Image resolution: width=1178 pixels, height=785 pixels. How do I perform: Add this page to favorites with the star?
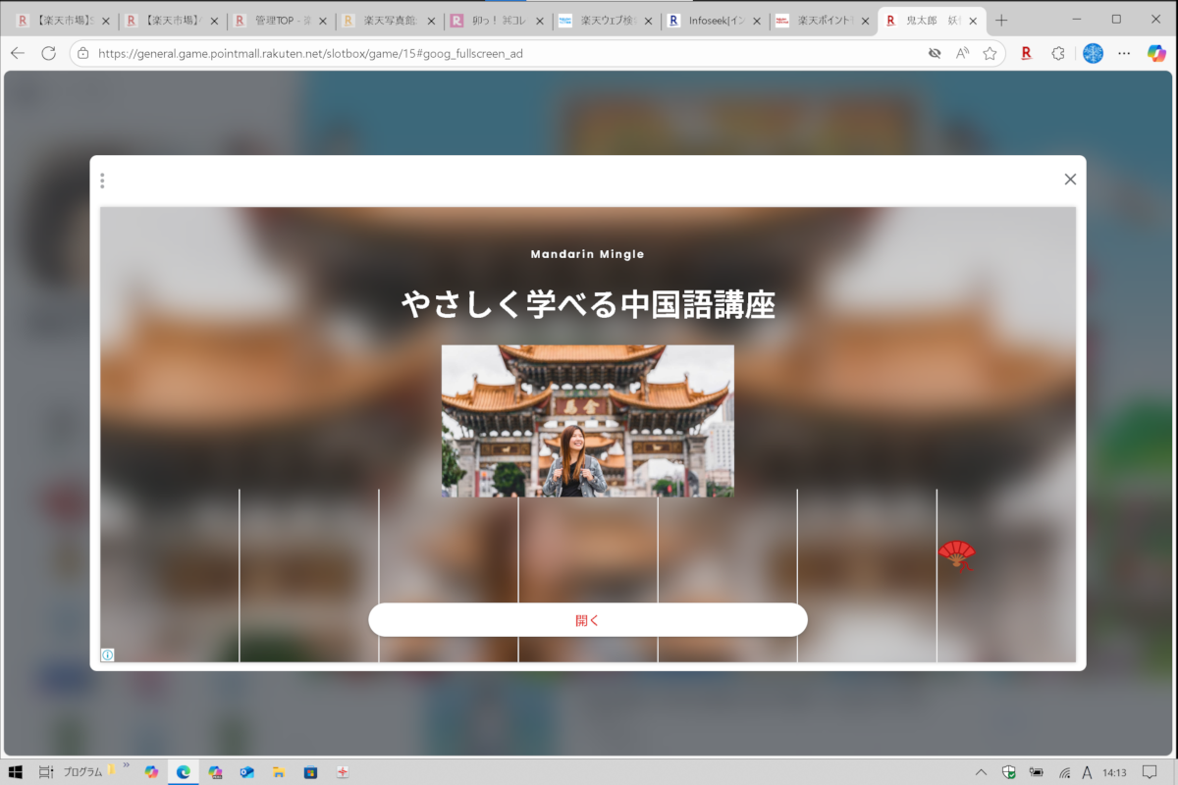pyautogui.click(x=990, y=53)
